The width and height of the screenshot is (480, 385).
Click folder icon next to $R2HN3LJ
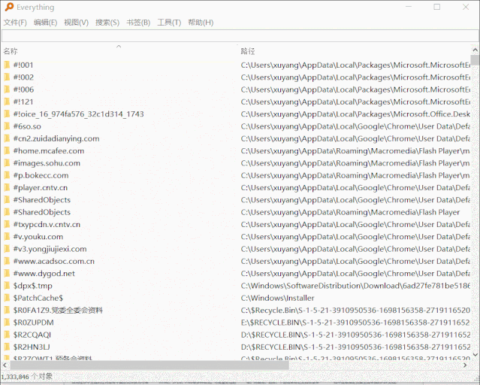7,347
